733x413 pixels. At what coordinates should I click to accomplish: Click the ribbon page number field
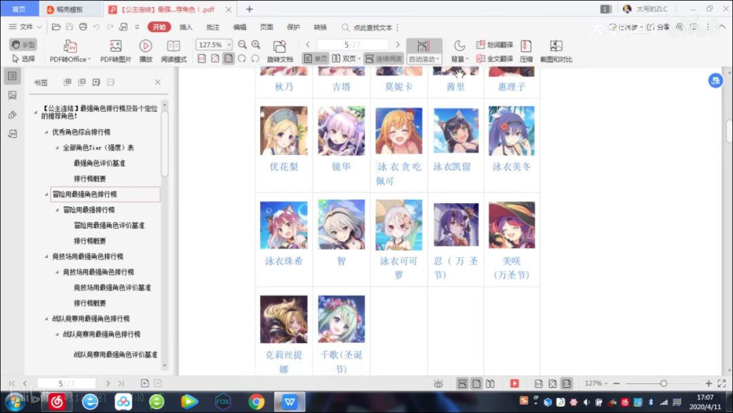(x=352, y=45)
